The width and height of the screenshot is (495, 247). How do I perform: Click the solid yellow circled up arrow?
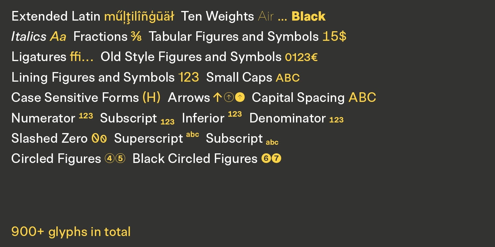pos(240,98)
